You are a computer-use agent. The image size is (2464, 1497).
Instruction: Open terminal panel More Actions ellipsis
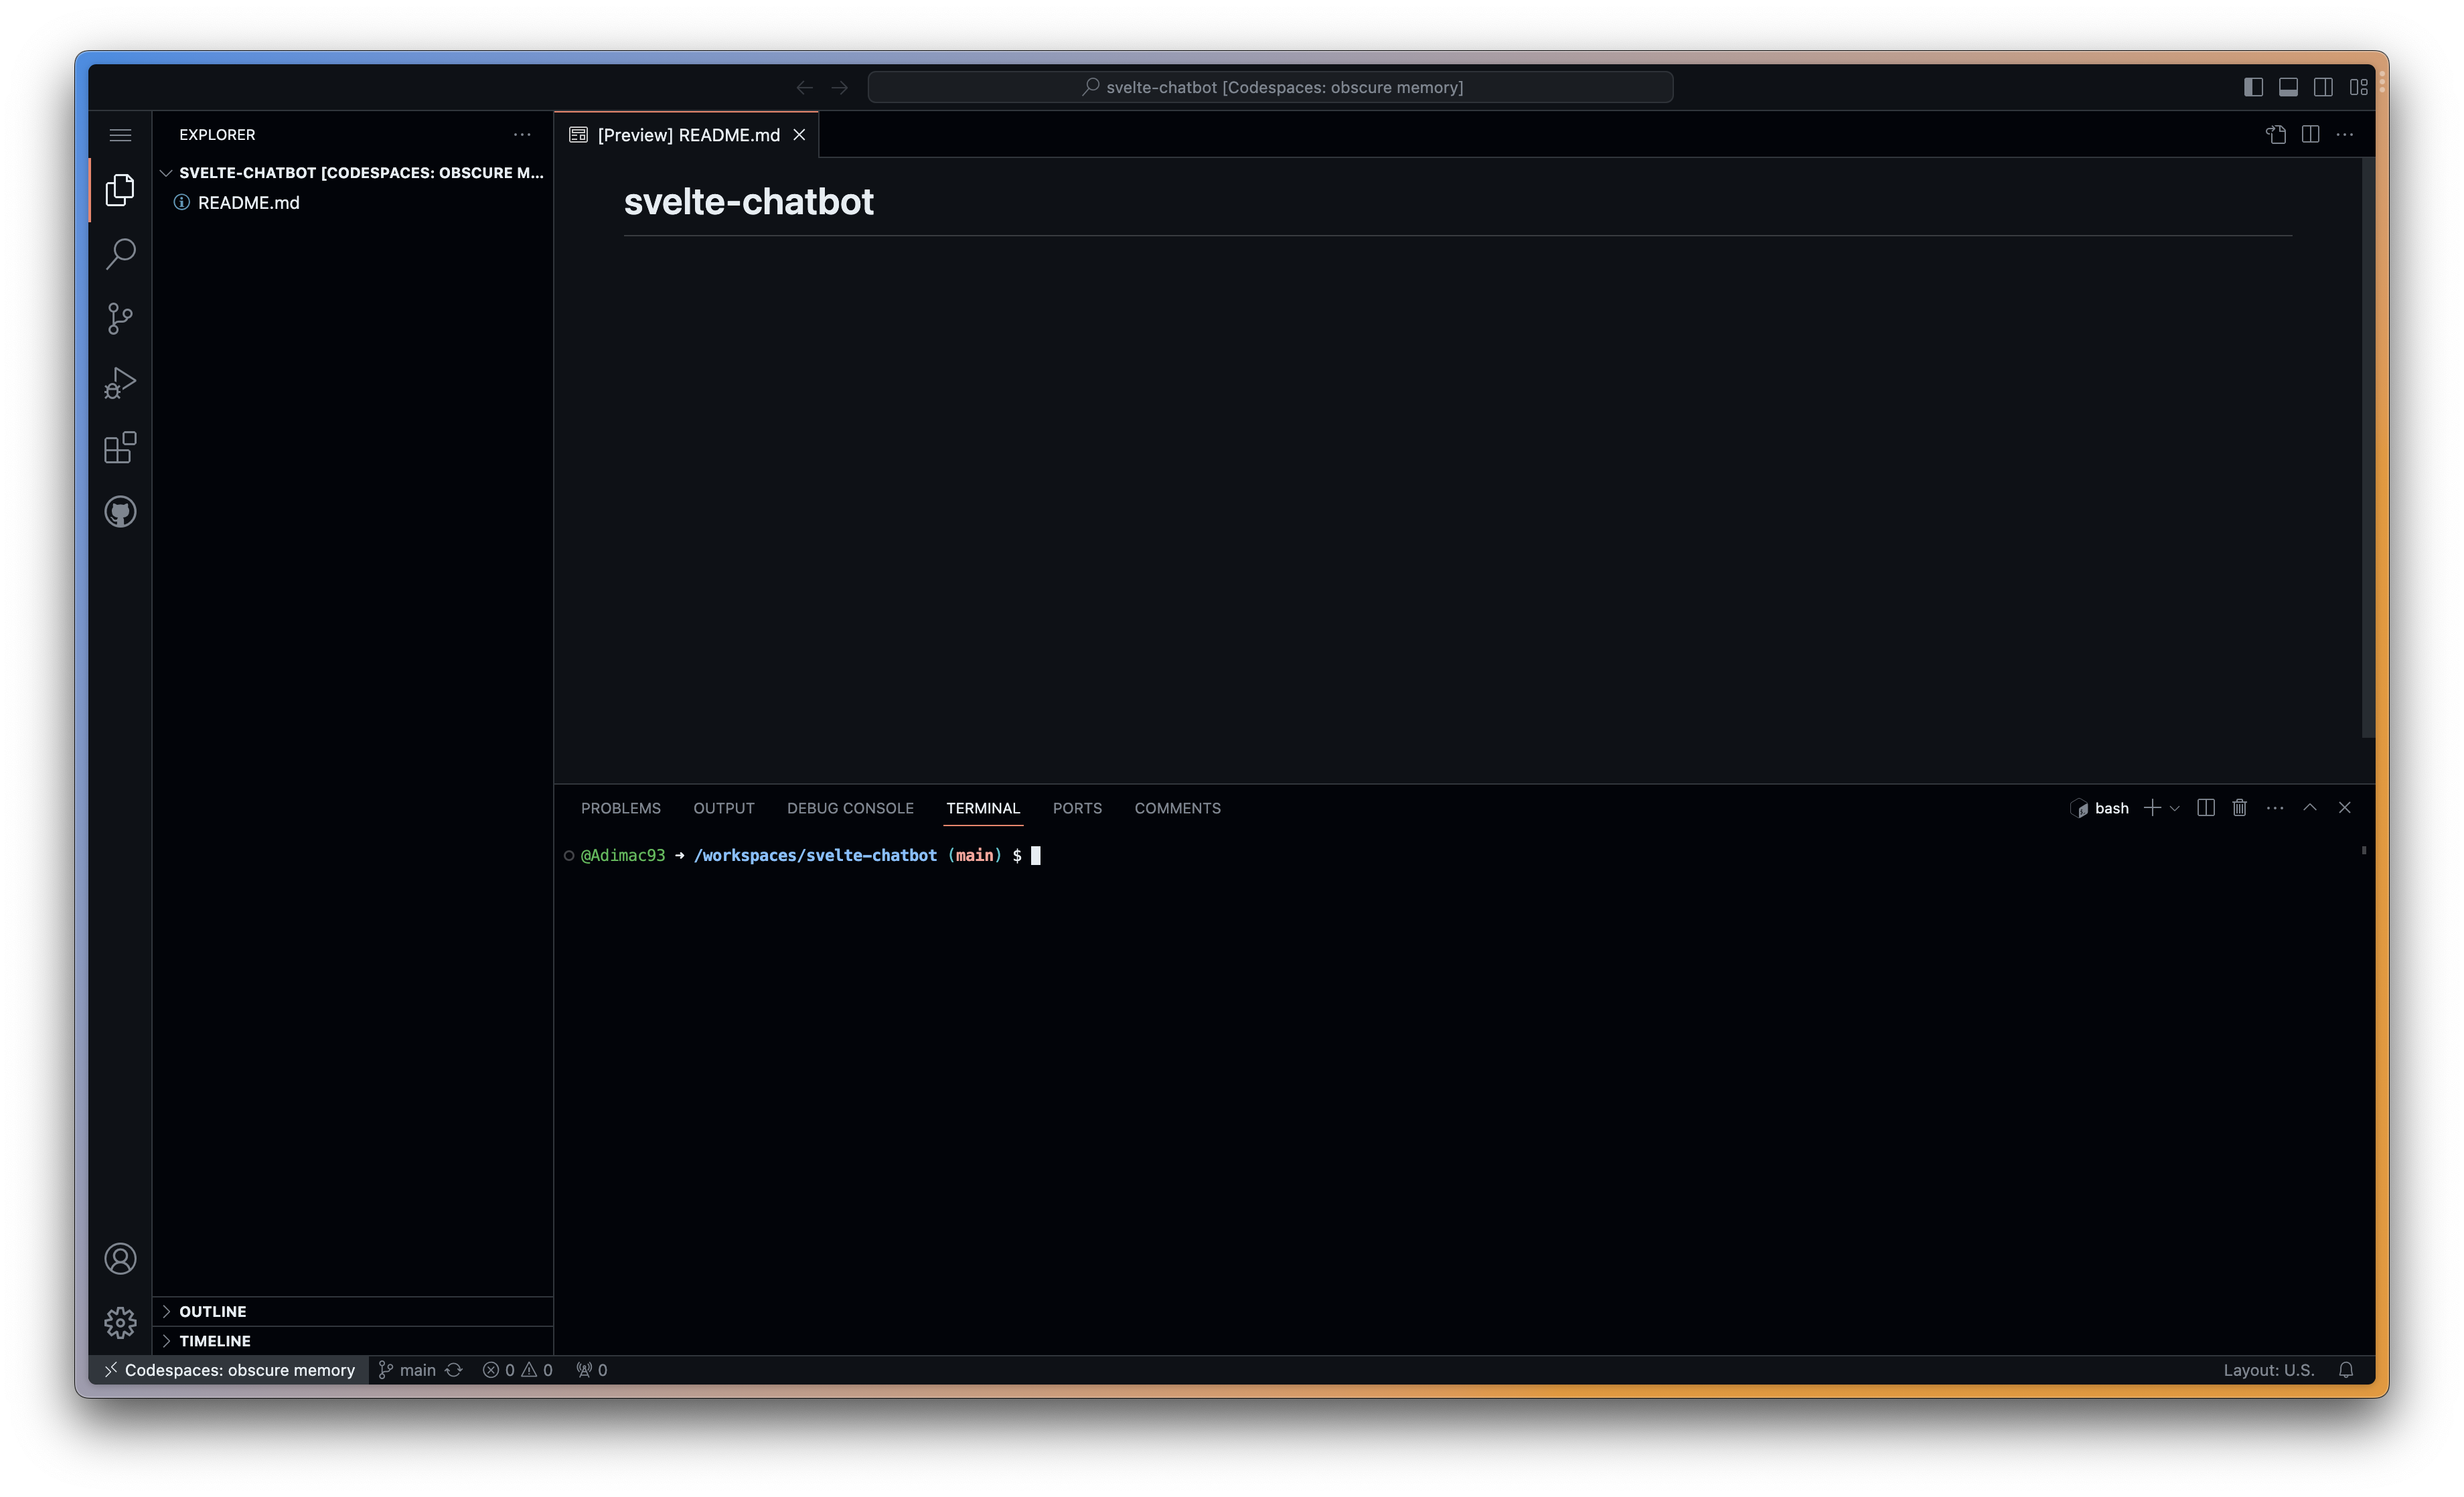pos(2275,807)
